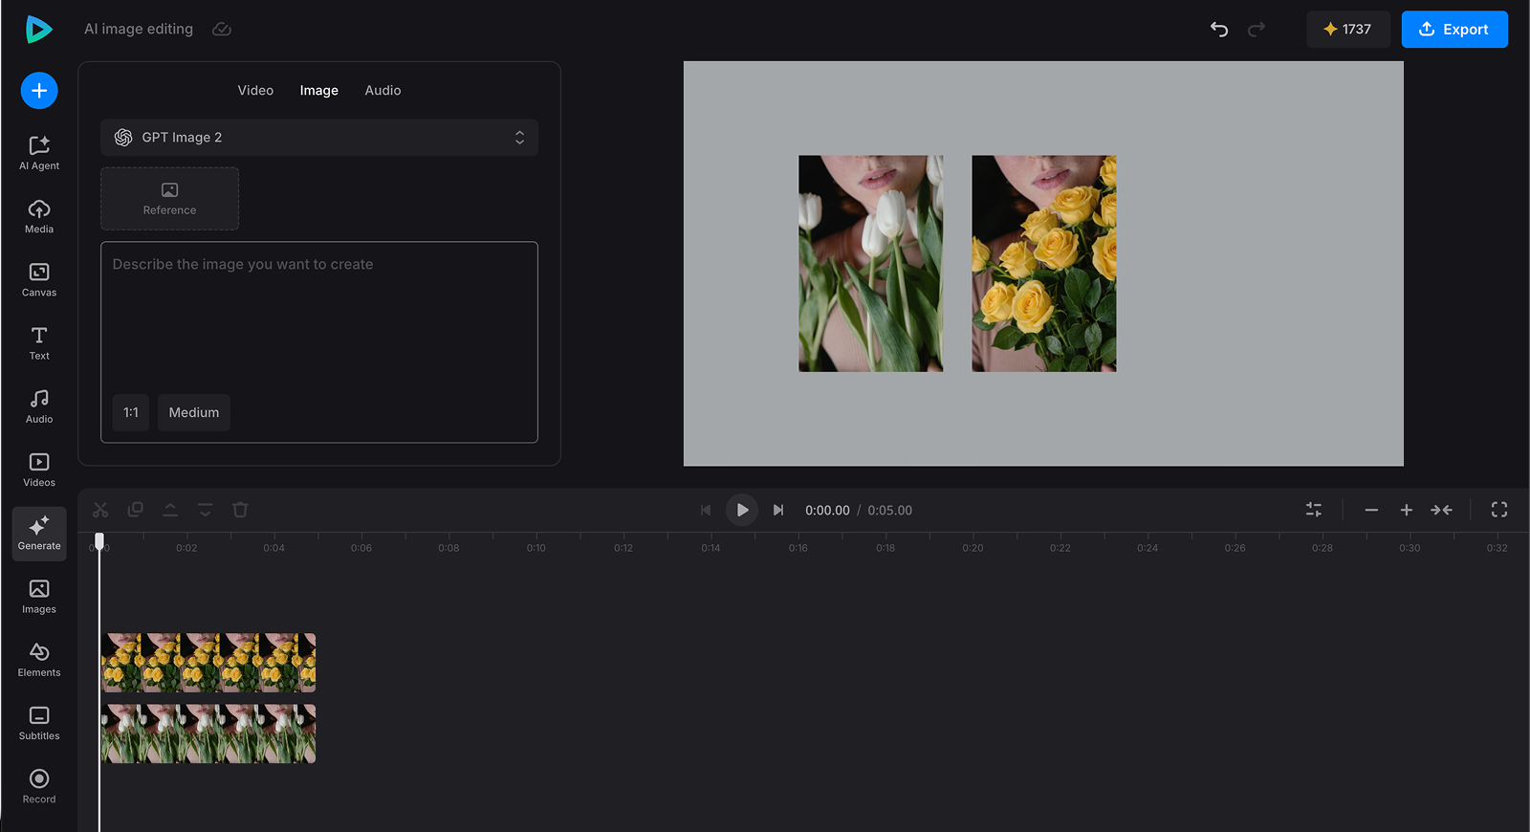Click the current time 0:00.00 display
1530x832 pixels.
pos(827,511)
